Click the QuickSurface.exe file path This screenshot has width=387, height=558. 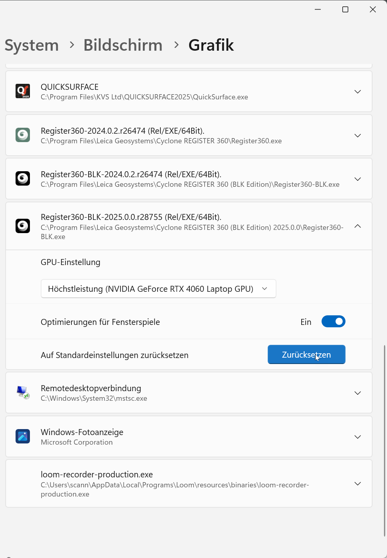click(144, 97)
